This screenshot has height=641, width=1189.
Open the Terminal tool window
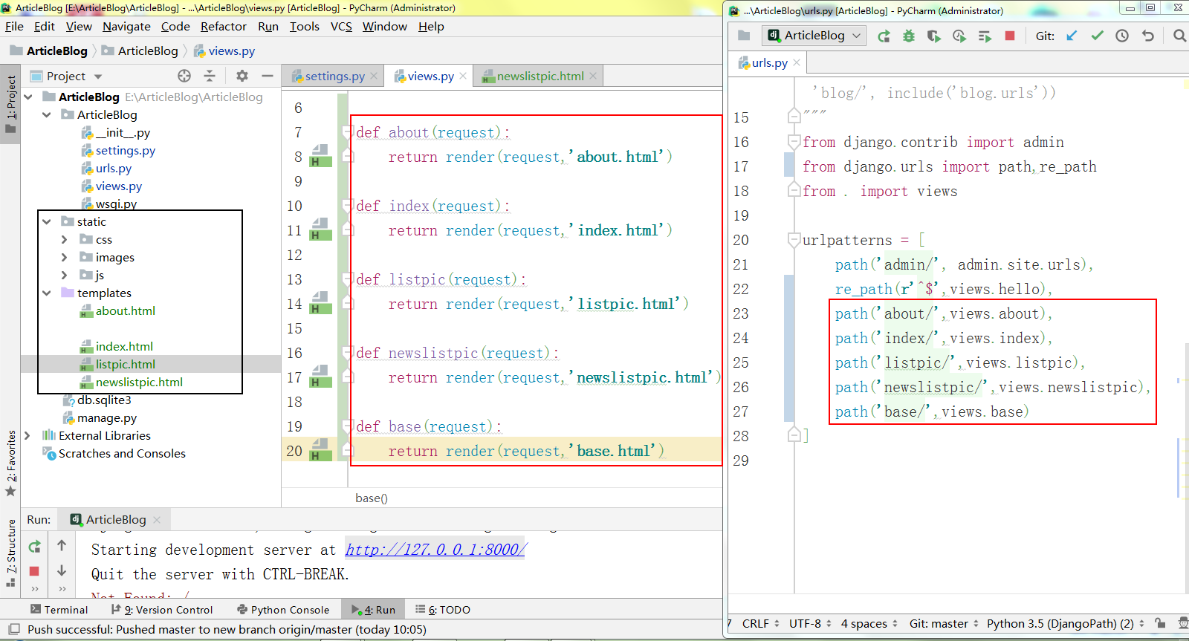(x=59, y=610)
